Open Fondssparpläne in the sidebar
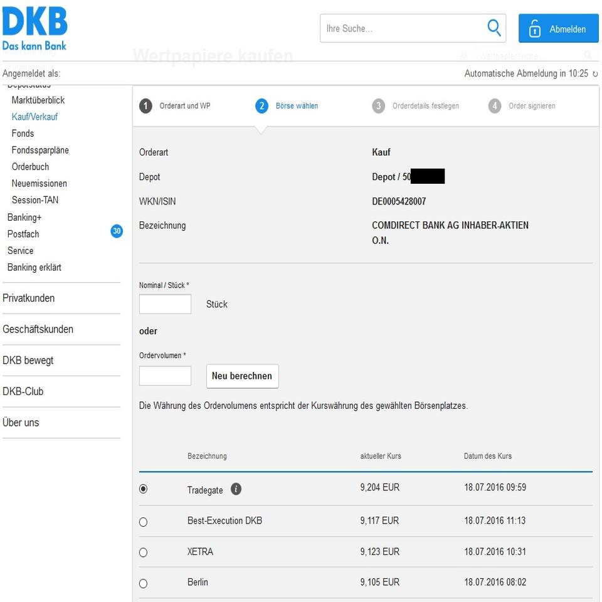Image resolution: width=602 pixels, height=602 pixels. tap(40, 150)
